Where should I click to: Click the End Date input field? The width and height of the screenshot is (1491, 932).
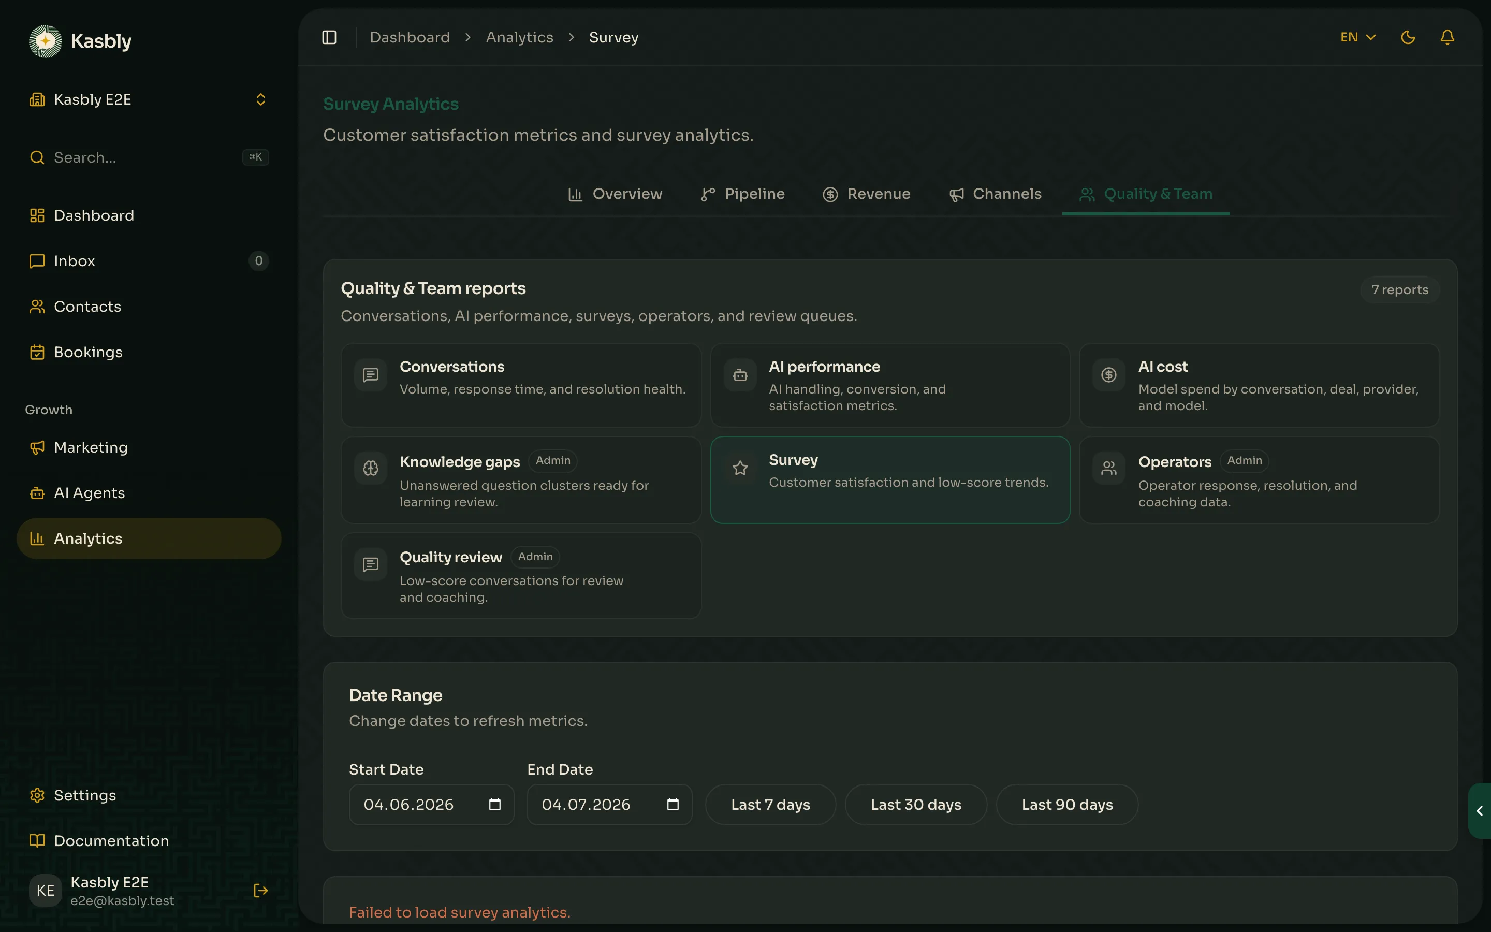pyautogui.click(x=609, y=805)
